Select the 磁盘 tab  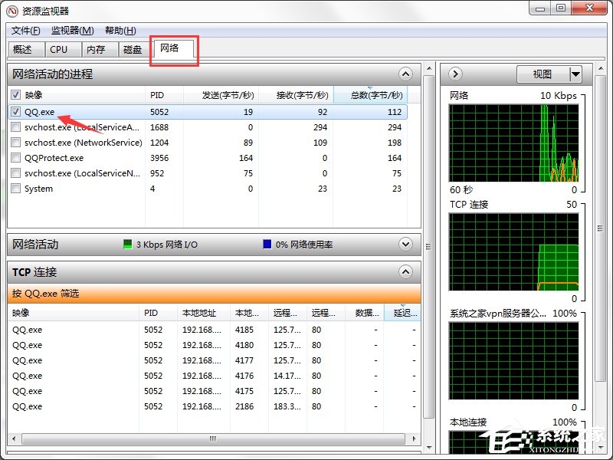tap(132, 49)
